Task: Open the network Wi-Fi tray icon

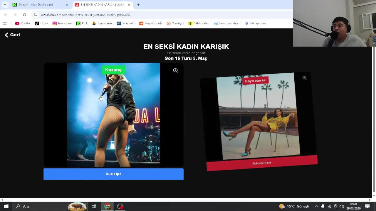Action: tap(329, 206)
